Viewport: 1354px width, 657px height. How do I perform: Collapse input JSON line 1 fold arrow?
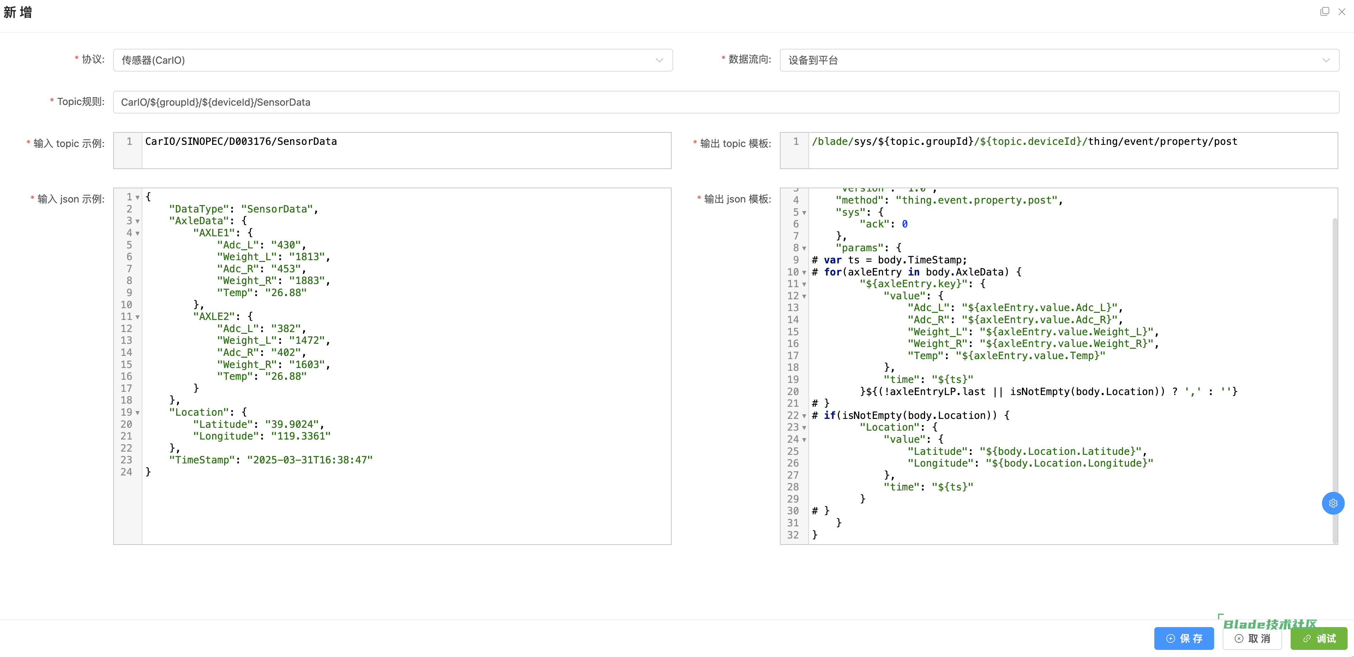tap(138, 198)
